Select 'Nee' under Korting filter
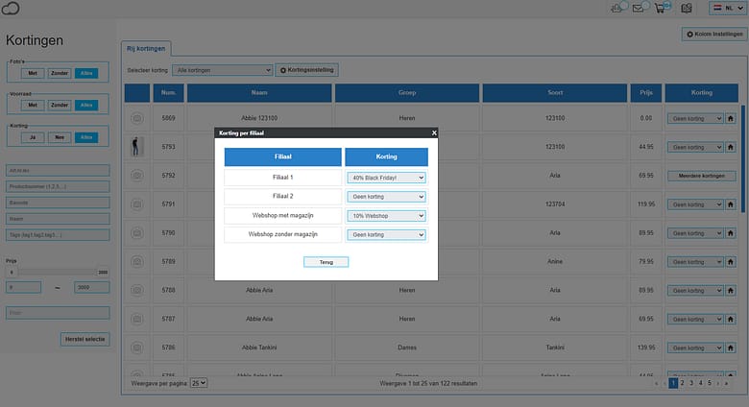 click(60, 137)
